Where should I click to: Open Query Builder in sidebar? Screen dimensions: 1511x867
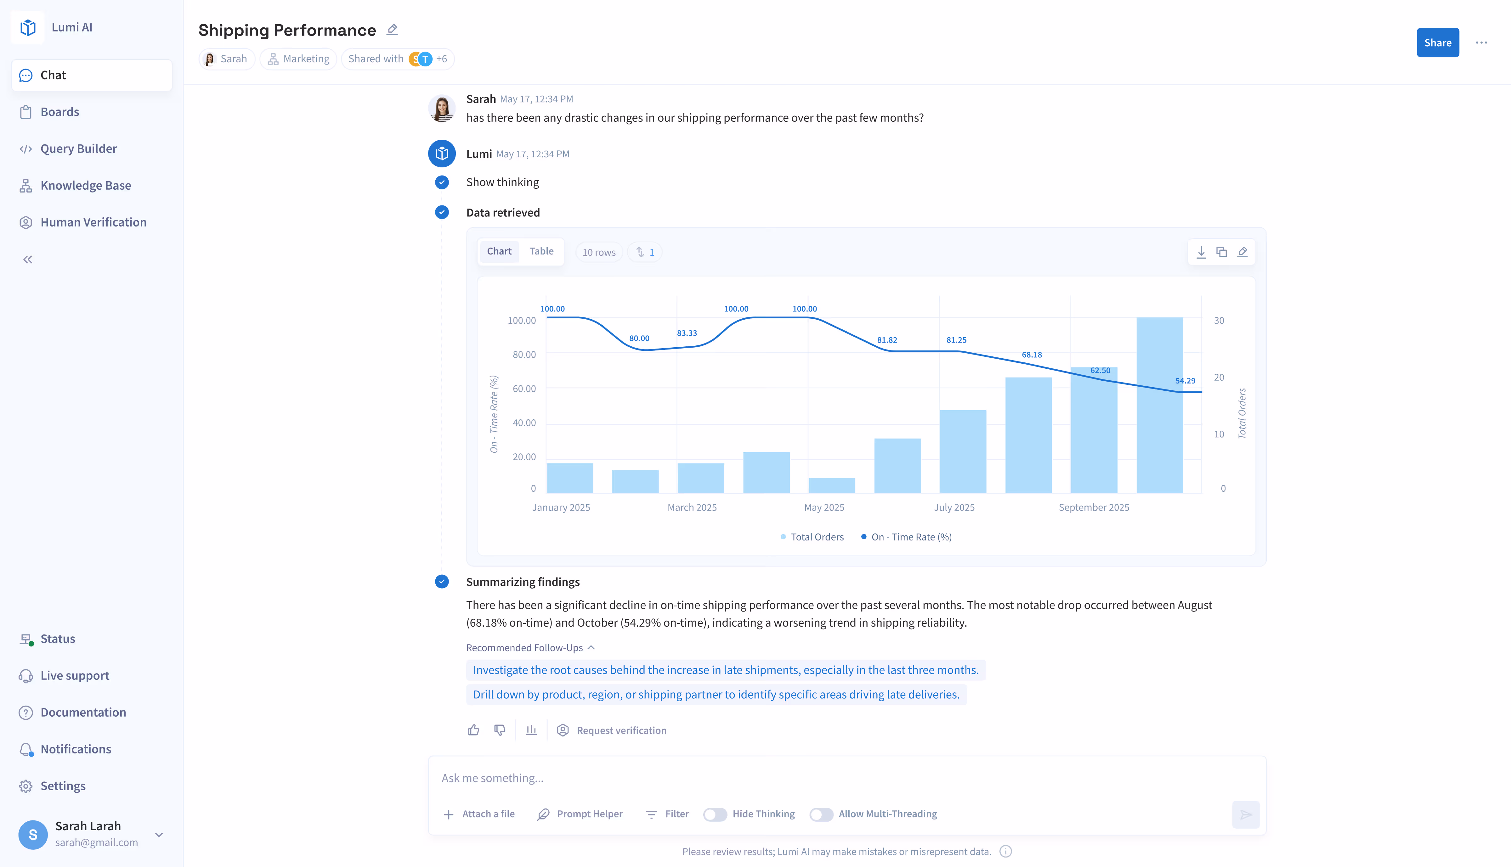tap(79, 149)
